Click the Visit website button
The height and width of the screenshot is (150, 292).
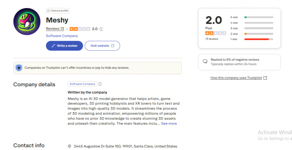[x=102, y=46]
